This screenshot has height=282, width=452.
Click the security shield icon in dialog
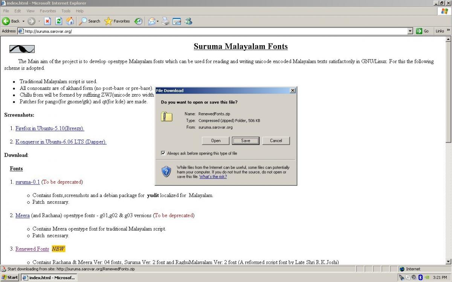[166, 171]
